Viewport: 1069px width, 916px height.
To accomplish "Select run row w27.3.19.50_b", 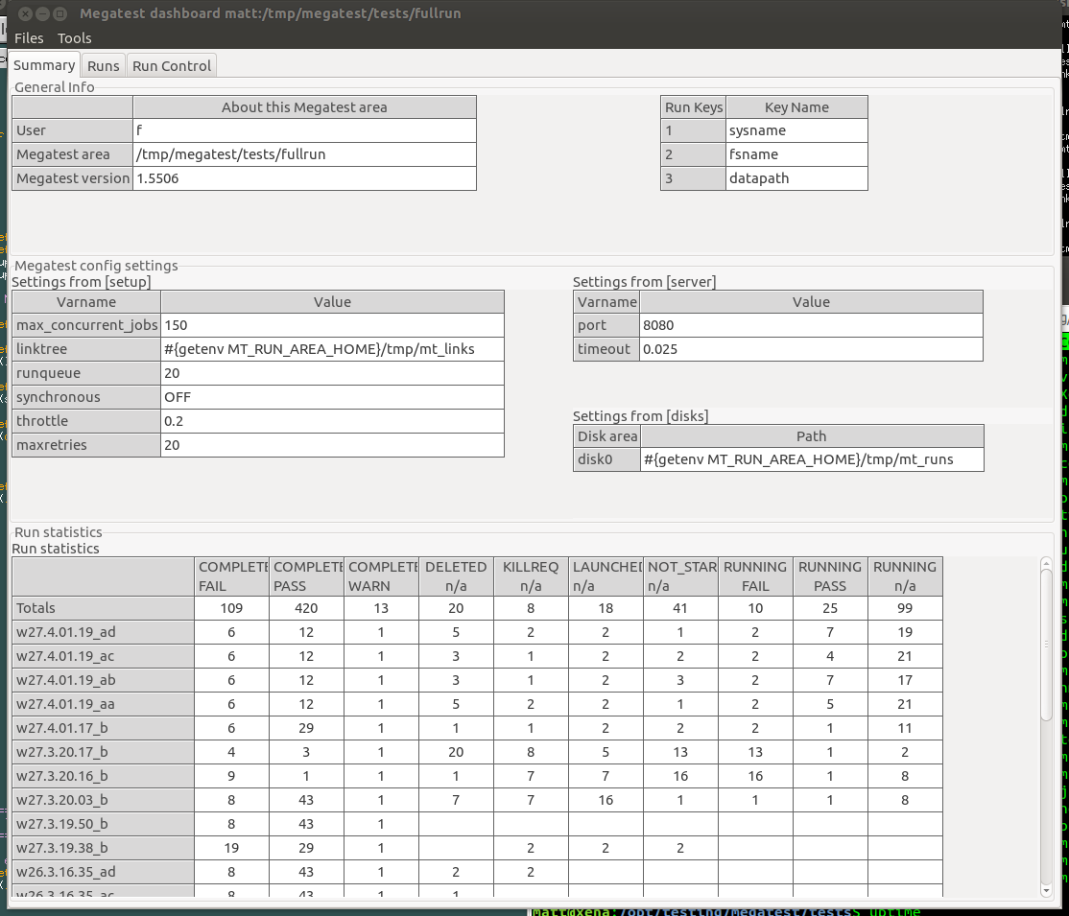I will click(x=103, y=823).
